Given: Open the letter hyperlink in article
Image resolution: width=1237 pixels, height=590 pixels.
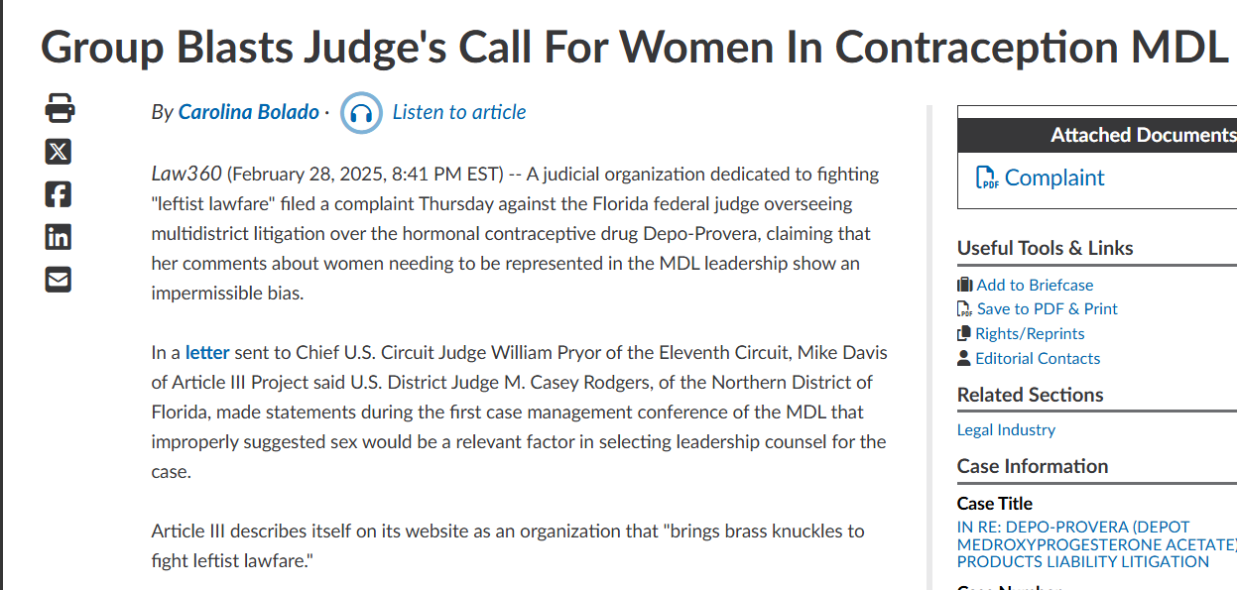Looking at the screenshot, I should coord(207,352).
